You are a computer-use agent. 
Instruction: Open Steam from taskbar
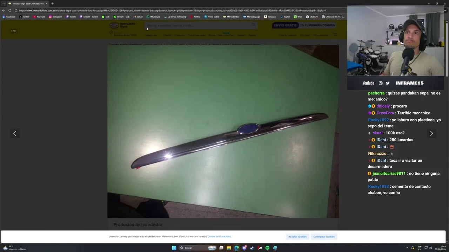coord(252,248)
